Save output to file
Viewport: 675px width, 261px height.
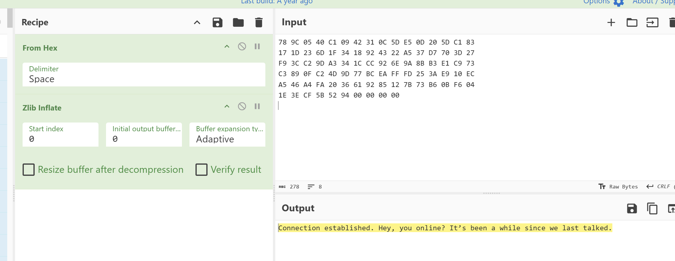click(632, 208)
